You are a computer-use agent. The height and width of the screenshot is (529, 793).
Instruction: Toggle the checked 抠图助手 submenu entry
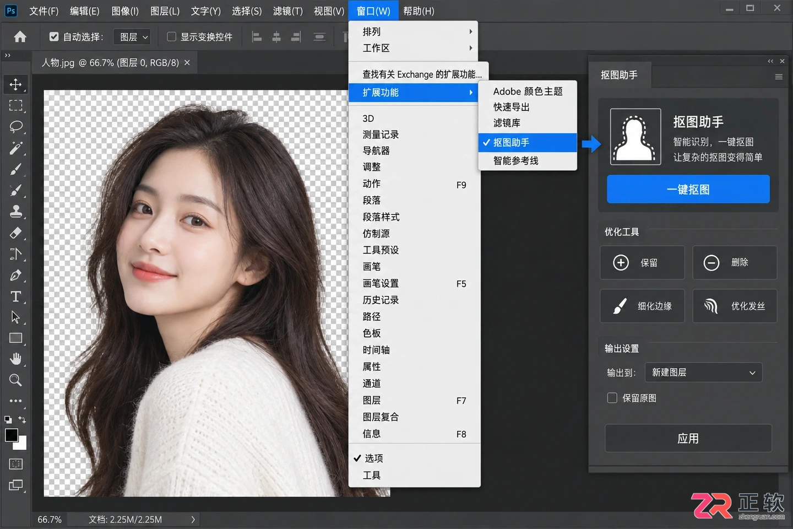[x=528, y=142]
